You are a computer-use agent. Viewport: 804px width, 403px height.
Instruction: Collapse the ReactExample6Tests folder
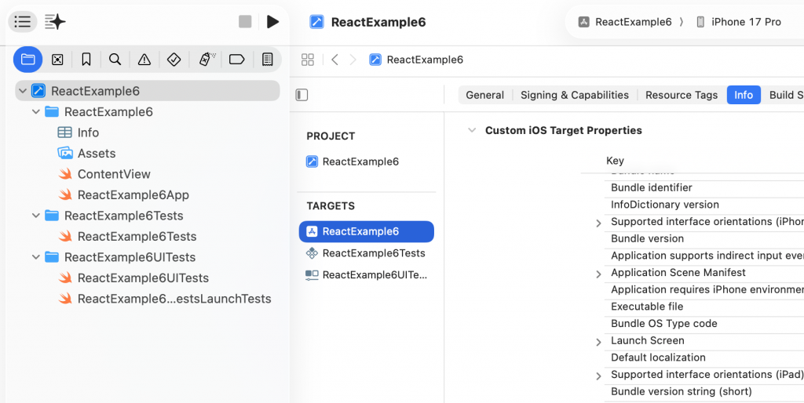[36, 216]
